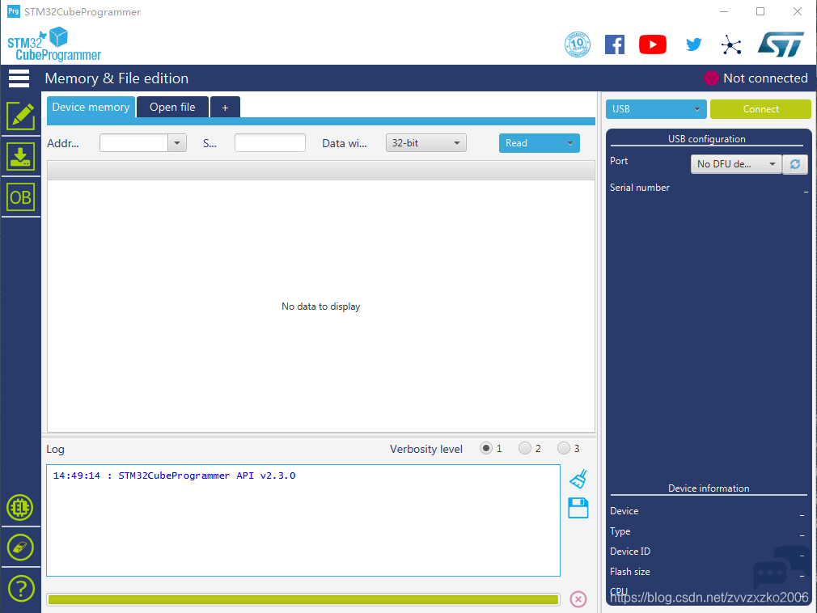Image resolution: width=817 pixels, height=613 pixels.
Task: Set verbosity level to 1
Action: (486, 448)
